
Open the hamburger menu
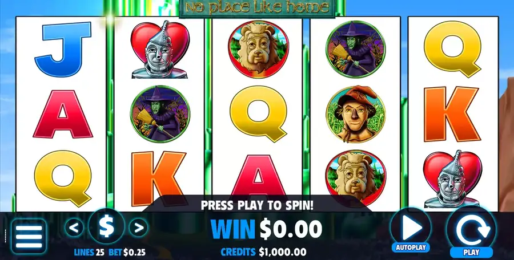click(x=29, y=237)
